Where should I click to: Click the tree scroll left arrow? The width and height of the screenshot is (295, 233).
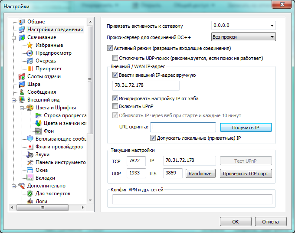tap(12, 207)
